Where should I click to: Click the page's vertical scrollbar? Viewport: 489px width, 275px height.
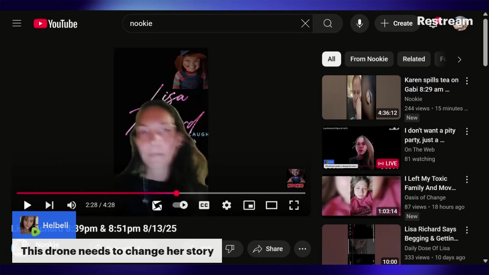coord(486,42)
